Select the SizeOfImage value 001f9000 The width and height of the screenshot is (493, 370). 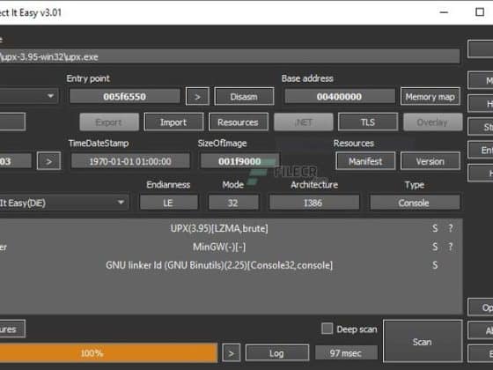[239, 161]
